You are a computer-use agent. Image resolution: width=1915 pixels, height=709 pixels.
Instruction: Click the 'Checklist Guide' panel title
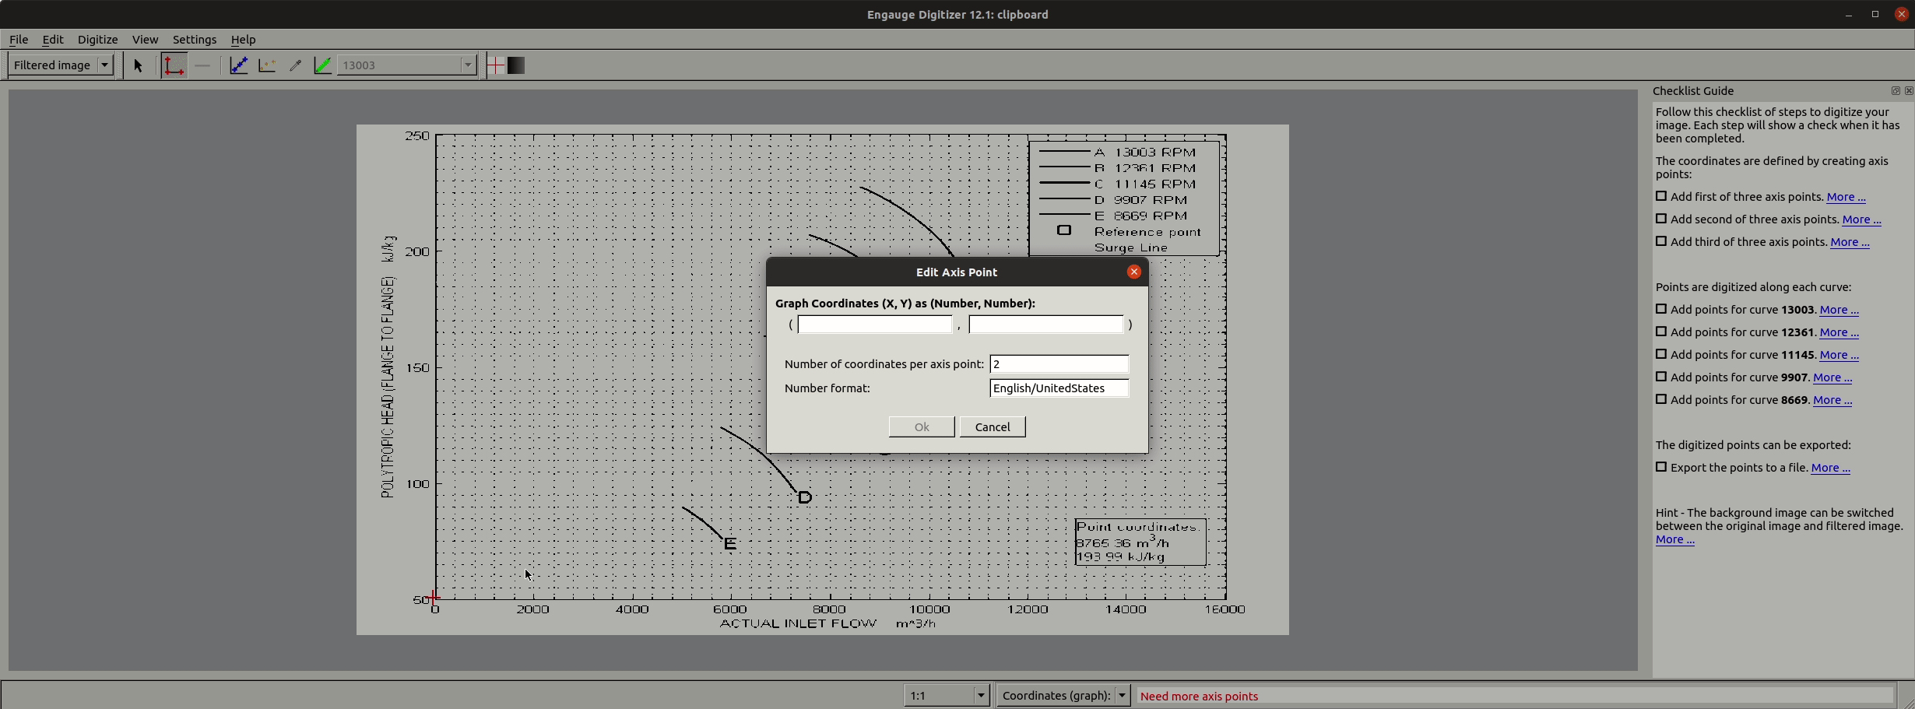tap(1693, 91)
